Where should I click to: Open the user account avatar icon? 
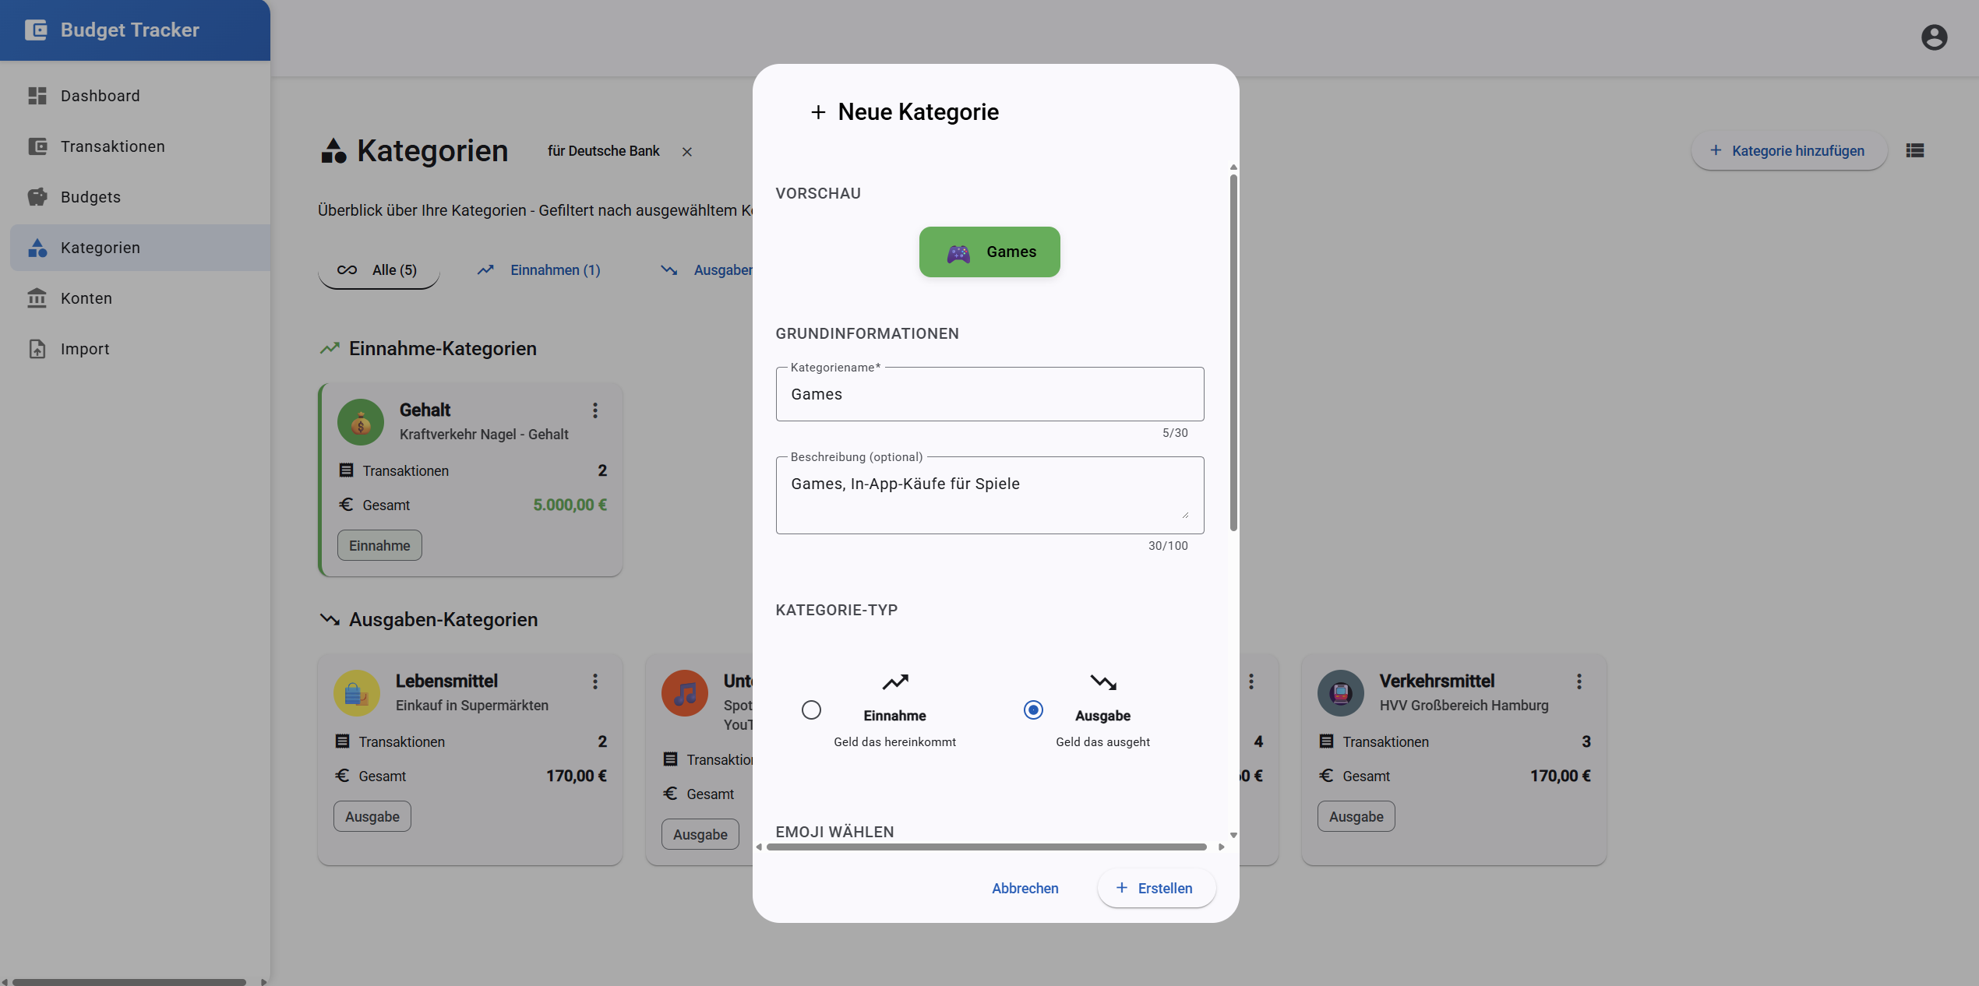coord(1934,37)
